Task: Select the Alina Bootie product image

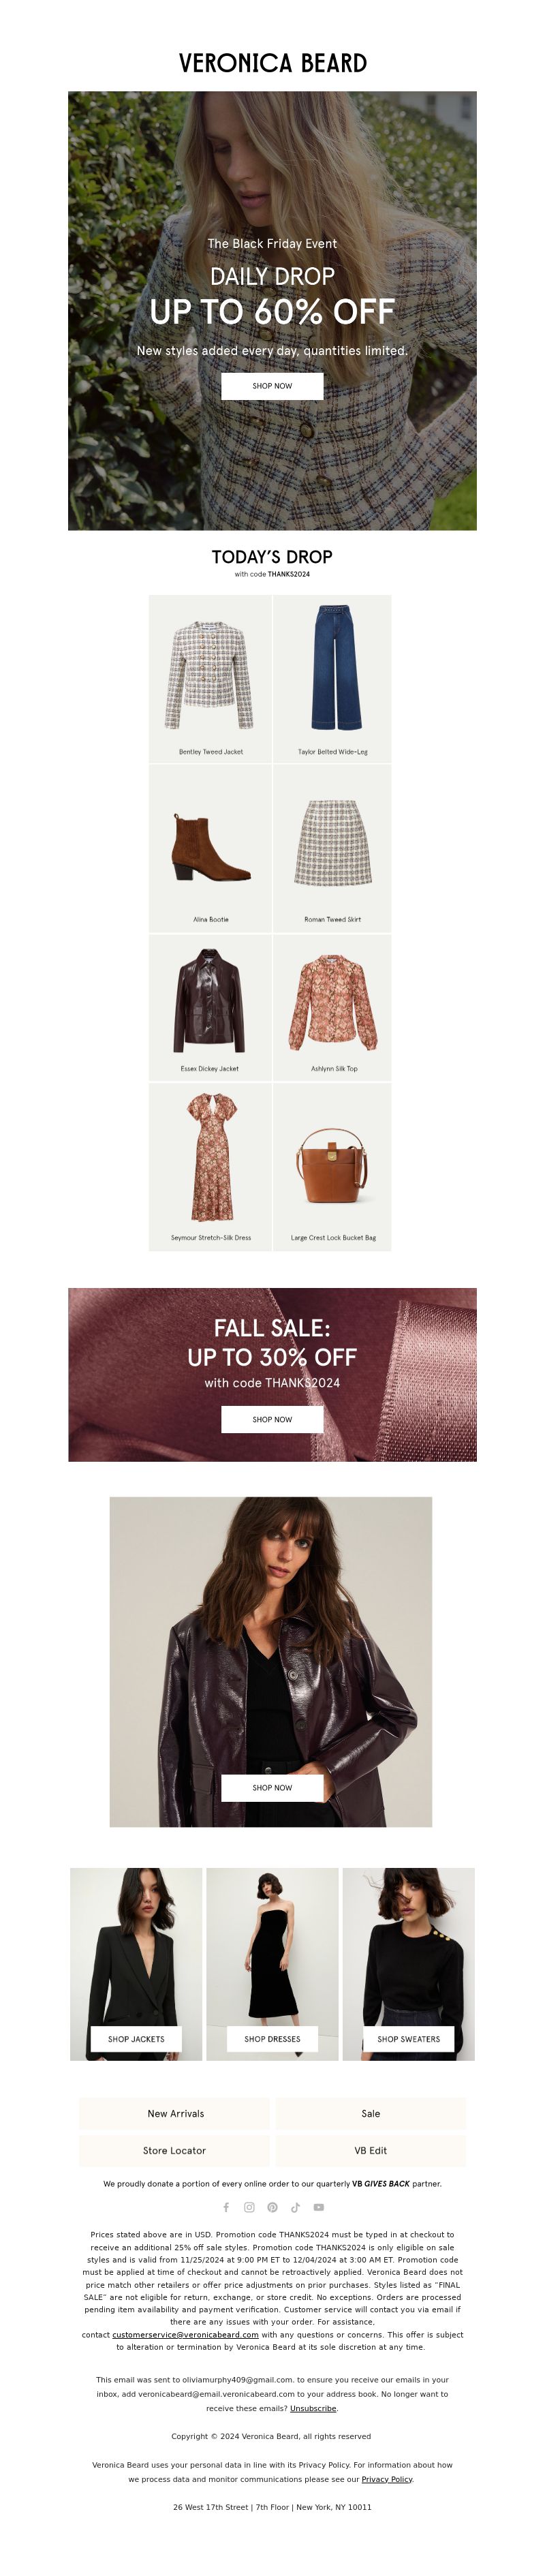Action: (x=210, y=847)
